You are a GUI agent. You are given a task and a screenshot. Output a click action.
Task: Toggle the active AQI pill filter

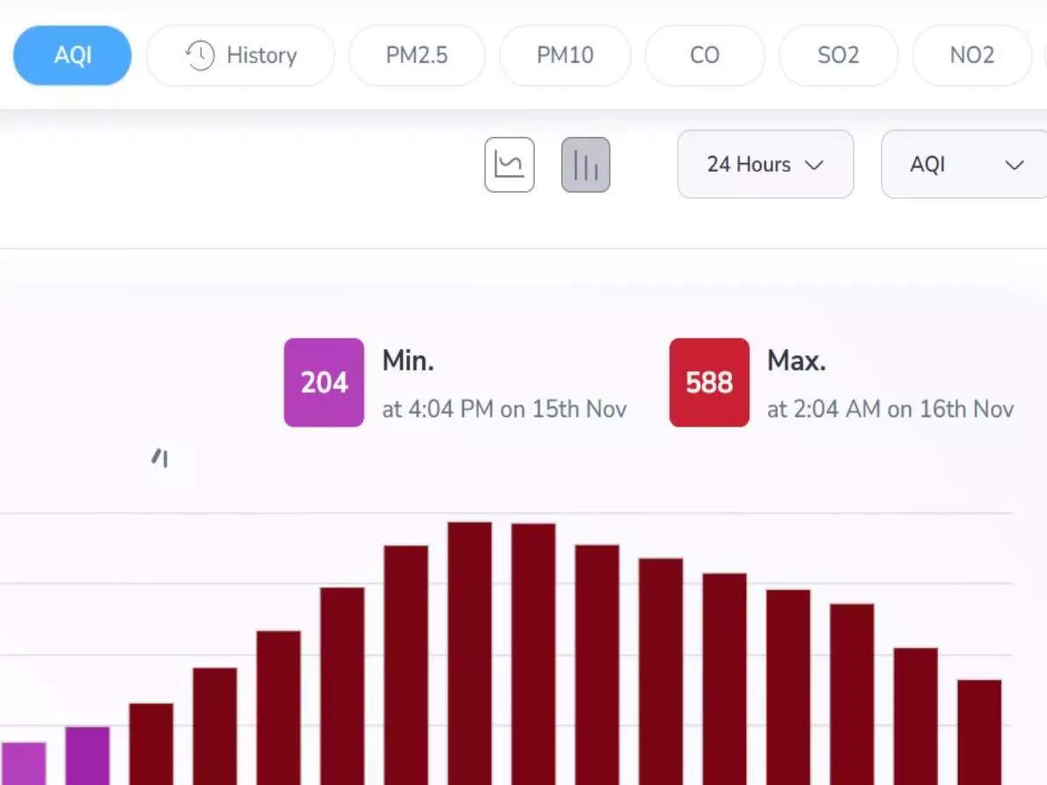72,55
